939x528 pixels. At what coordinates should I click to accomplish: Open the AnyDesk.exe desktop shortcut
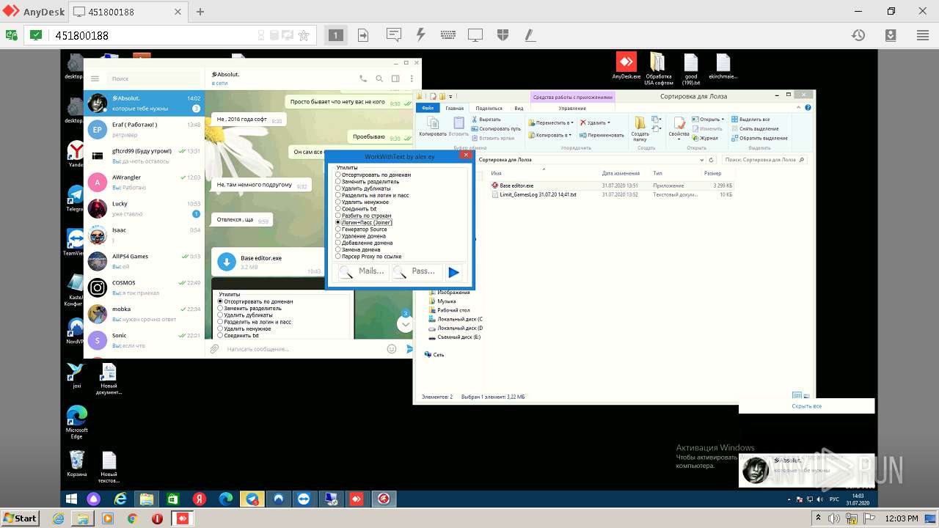pos(626,66)
